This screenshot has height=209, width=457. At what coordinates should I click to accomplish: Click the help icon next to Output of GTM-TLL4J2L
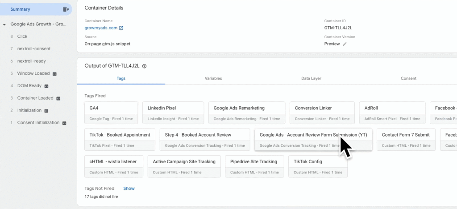144,66
